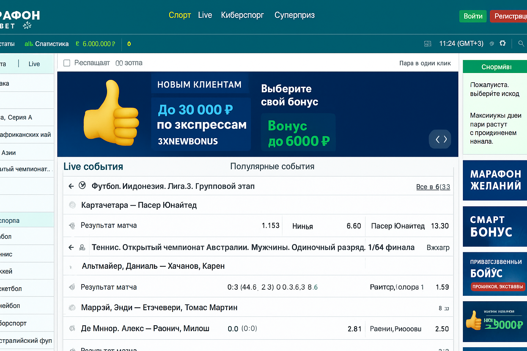Click icon beside Маррэй — Етэчевери match
The width and height of the screenshot is (527, 351).
pyautogui.click(x=72, y=307)
